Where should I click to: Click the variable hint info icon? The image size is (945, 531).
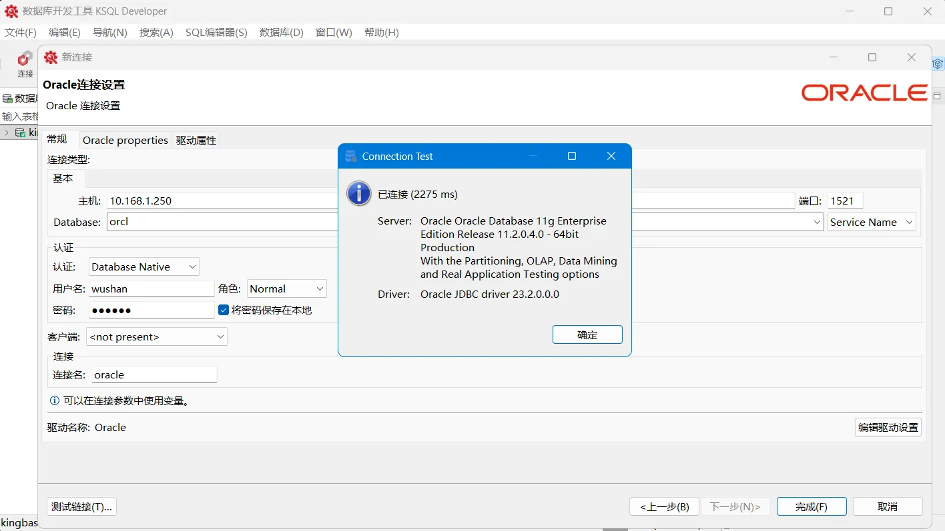click(x=54, y=400)
